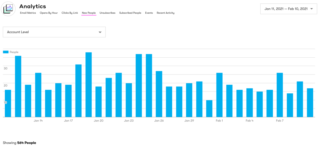Click the first bar in the chart
The width and height of the screenshot is (318, 147).
(8, 103)
